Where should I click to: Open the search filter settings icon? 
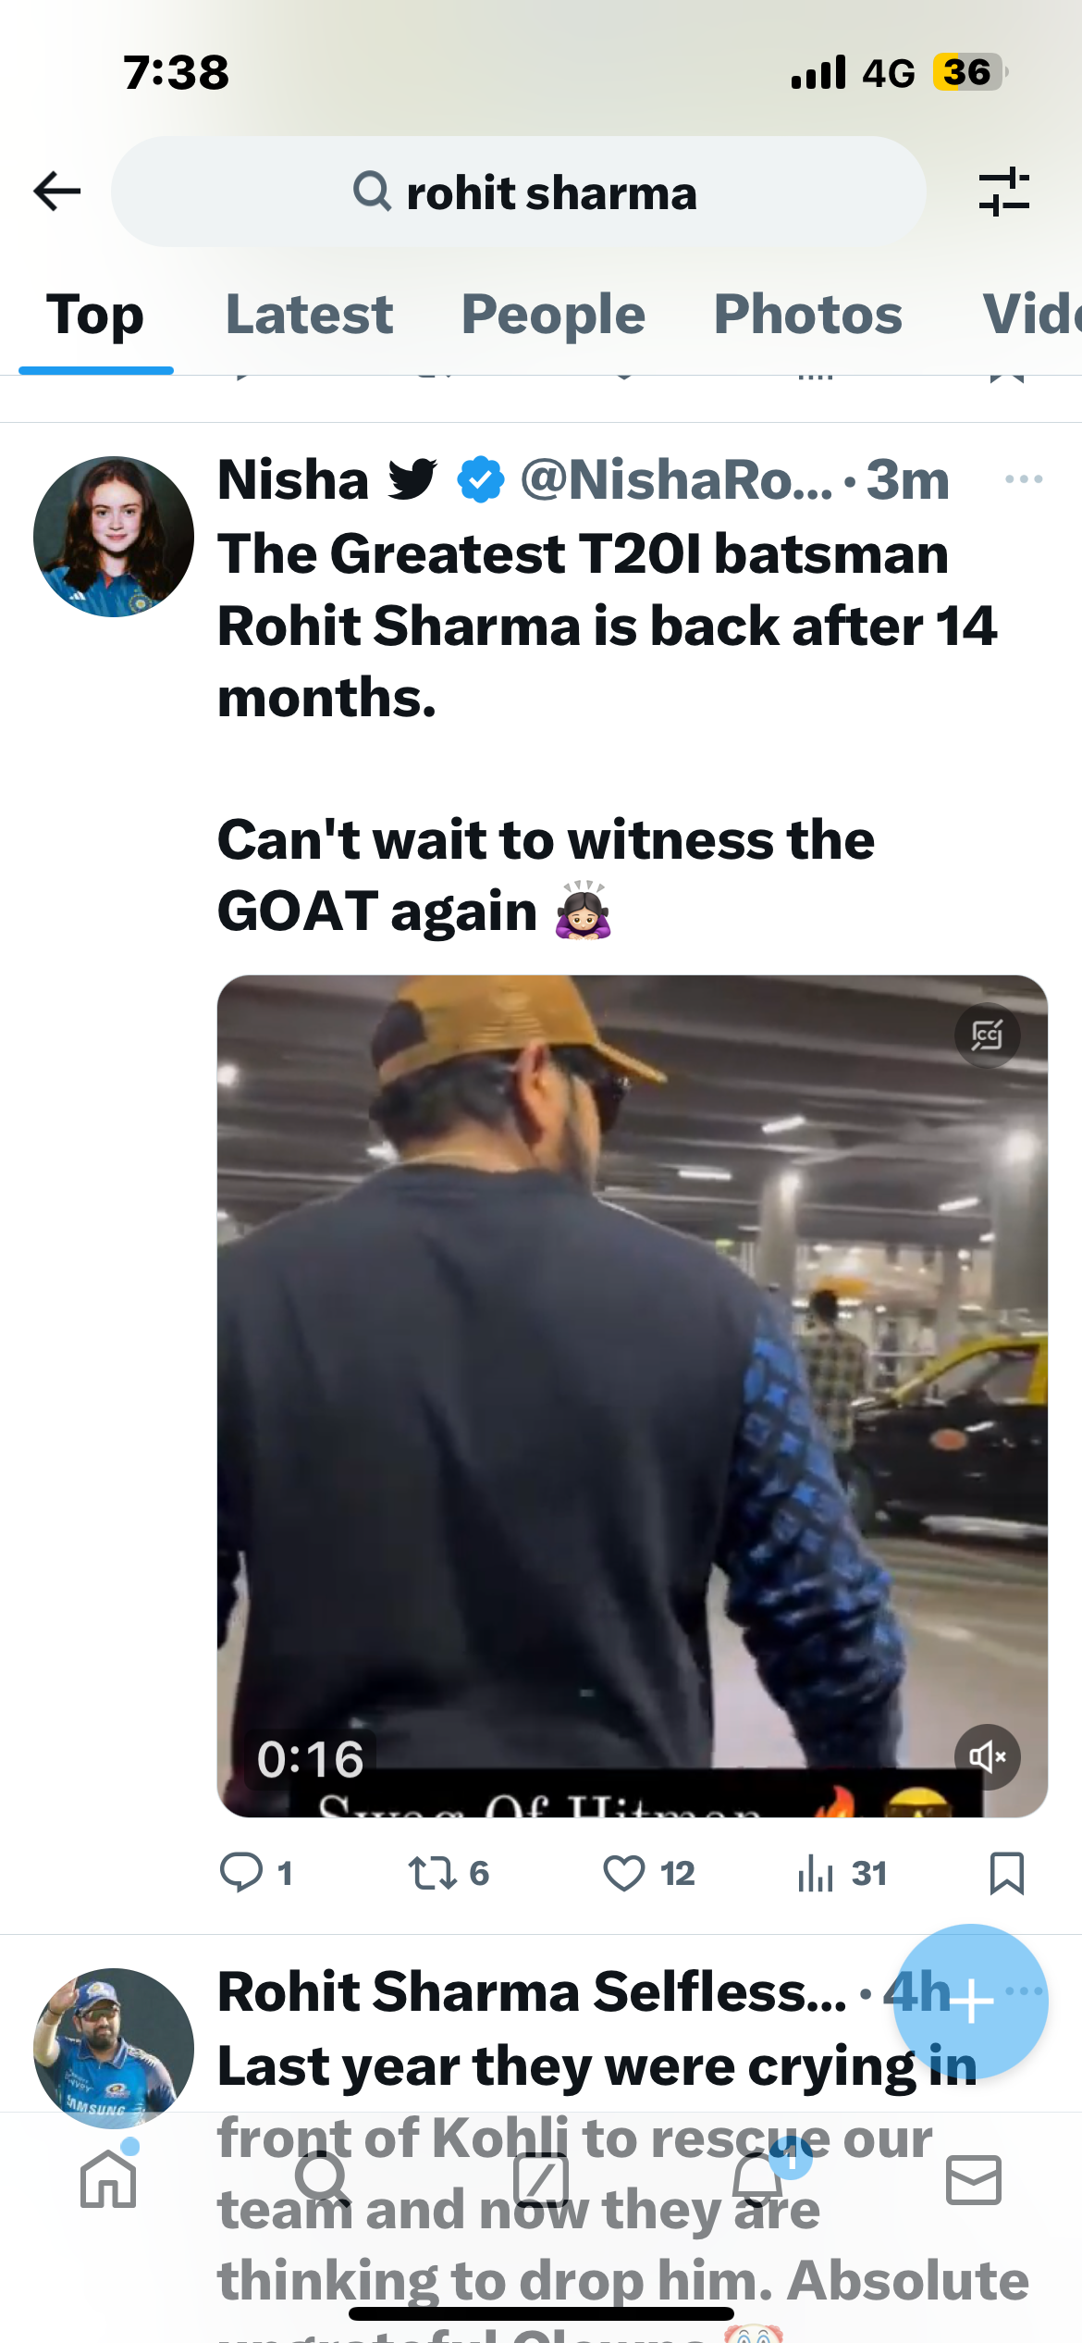point(1003,192)
